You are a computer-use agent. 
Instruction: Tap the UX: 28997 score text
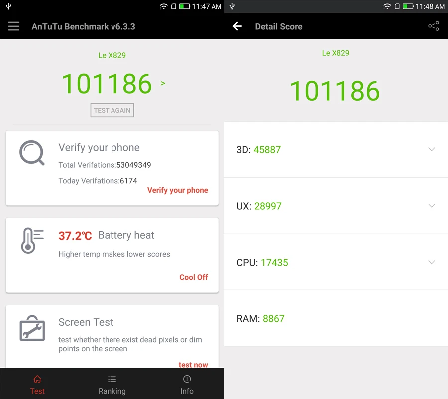pos(259,206)
